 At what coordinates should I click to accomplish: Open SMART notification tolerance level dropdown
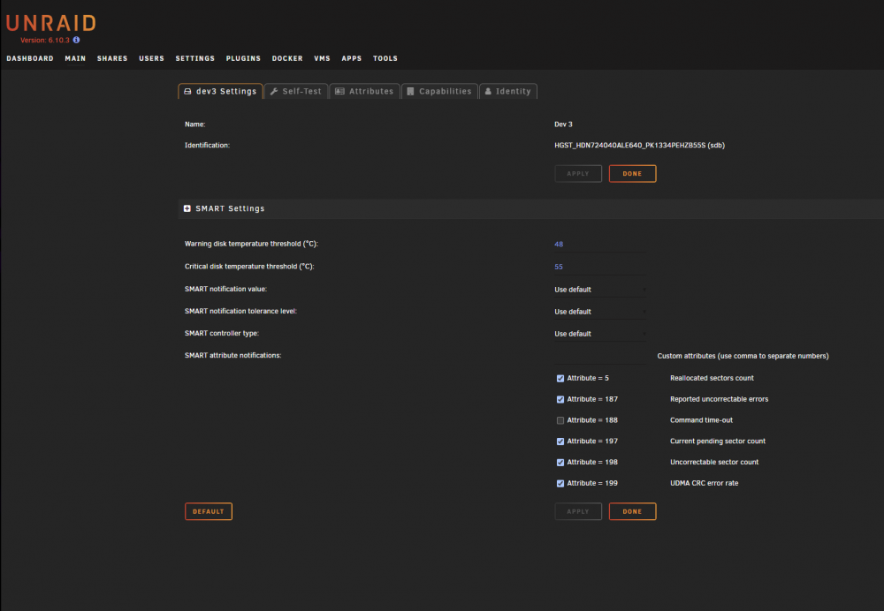pos(600,312)
